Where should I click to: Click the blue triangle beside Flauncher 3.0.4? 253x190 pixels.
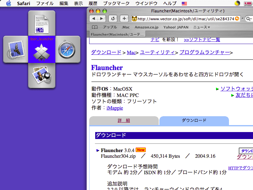click(x=98, y=150)
